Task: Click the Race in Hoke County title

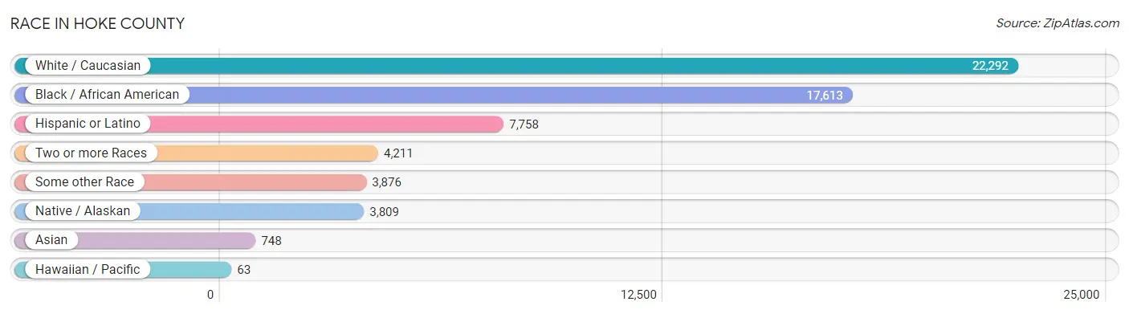Action: 97,23
